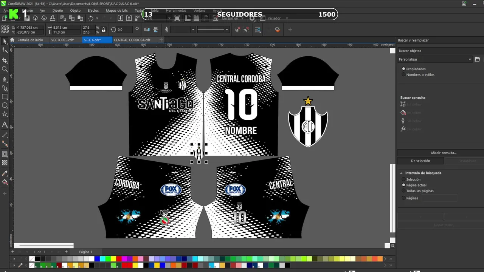The height and width of the screenshot is (272, 484).
Task: Select the Selección search range radio
Action: click(403, 179)
